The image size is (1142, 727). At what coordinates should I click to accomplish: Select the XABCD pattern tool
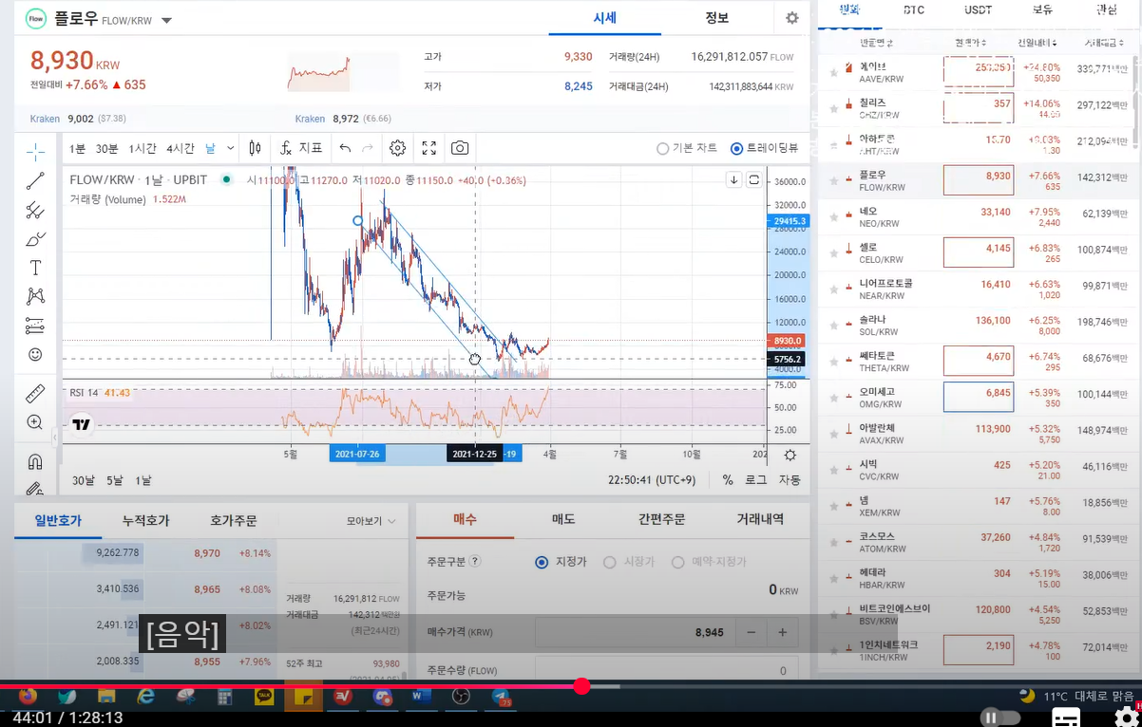click(35, 296)
